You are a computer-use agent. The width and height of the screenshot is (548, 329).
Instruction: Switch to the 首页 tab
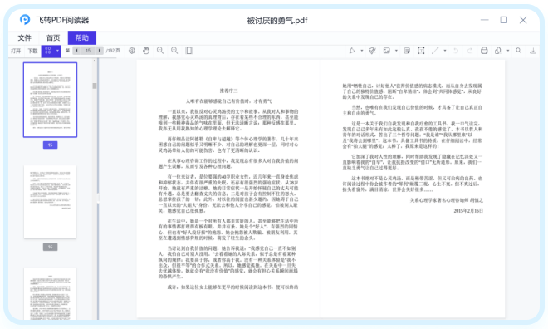(53, 37)
